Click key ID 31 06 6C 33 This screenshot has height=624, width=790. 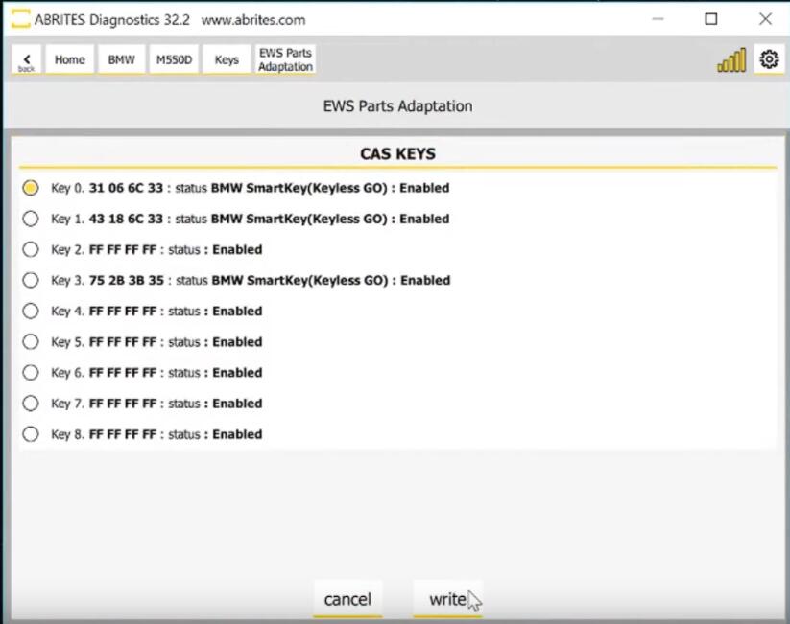(x=126, y=188)
